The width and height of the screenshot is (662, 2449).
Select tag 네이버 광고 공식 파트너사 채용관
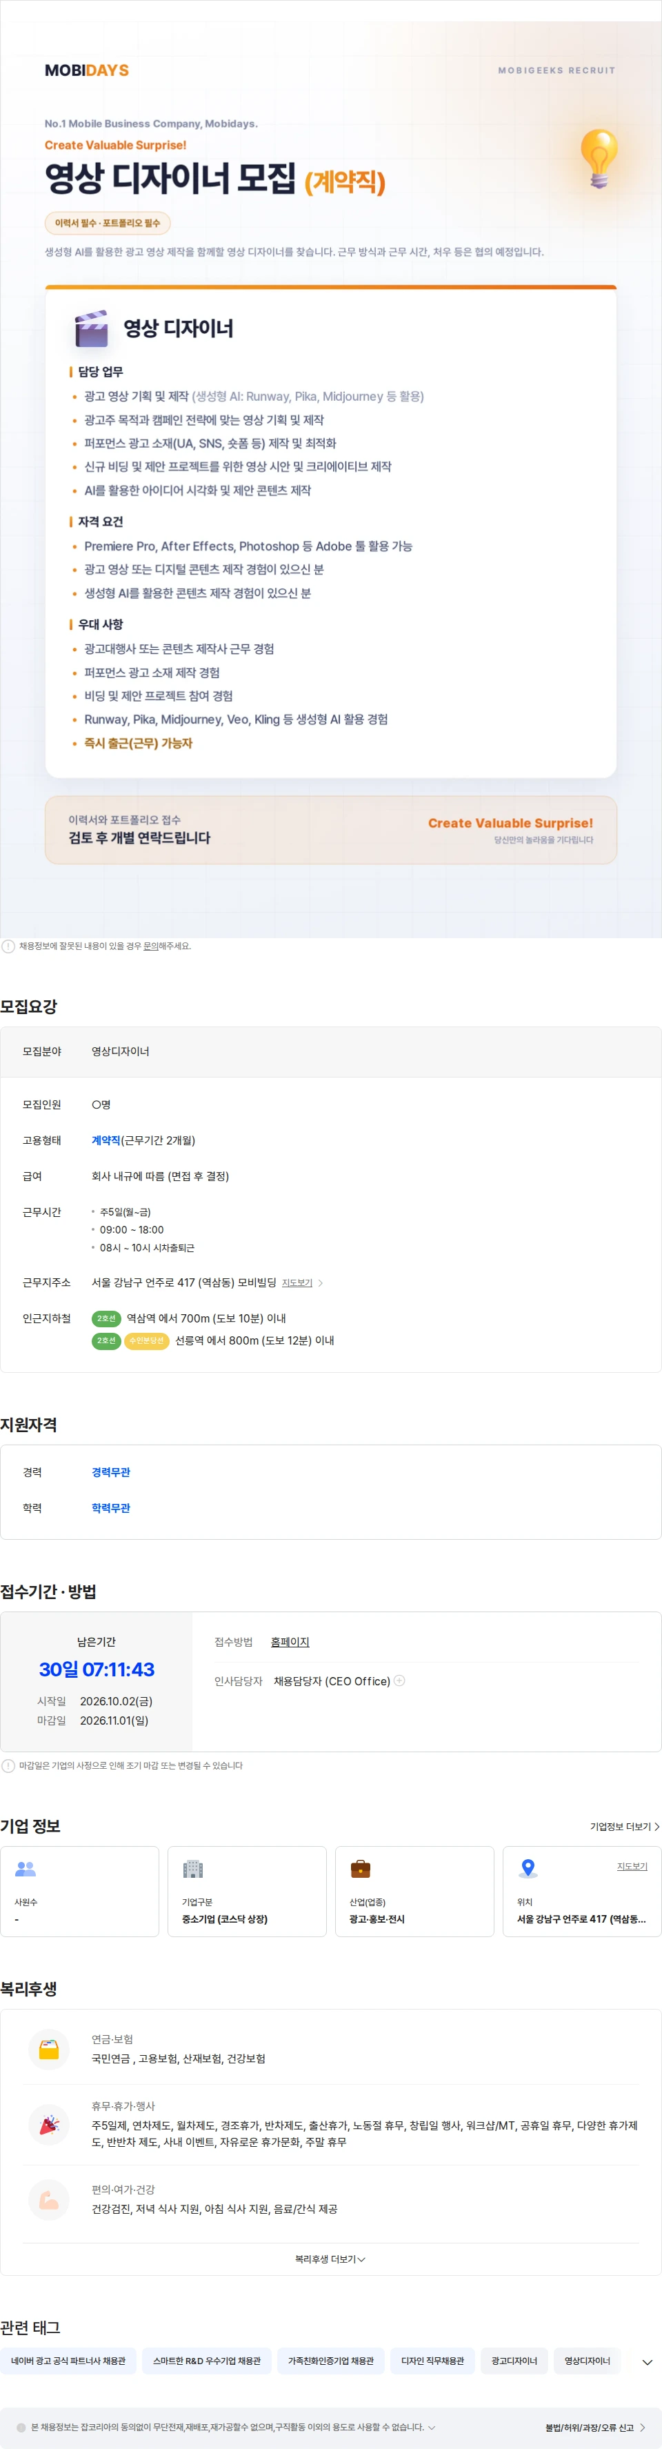[x=68, y=2361]
